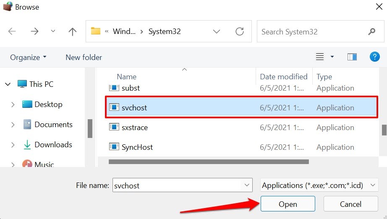Click the Open button

point(288,204)
